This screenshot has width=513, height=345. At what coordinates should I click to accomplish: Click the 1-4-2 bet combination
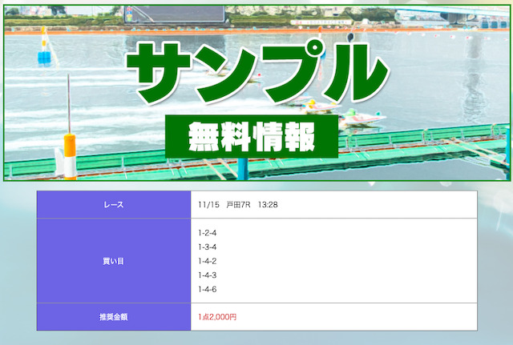[x=208, y=261]
